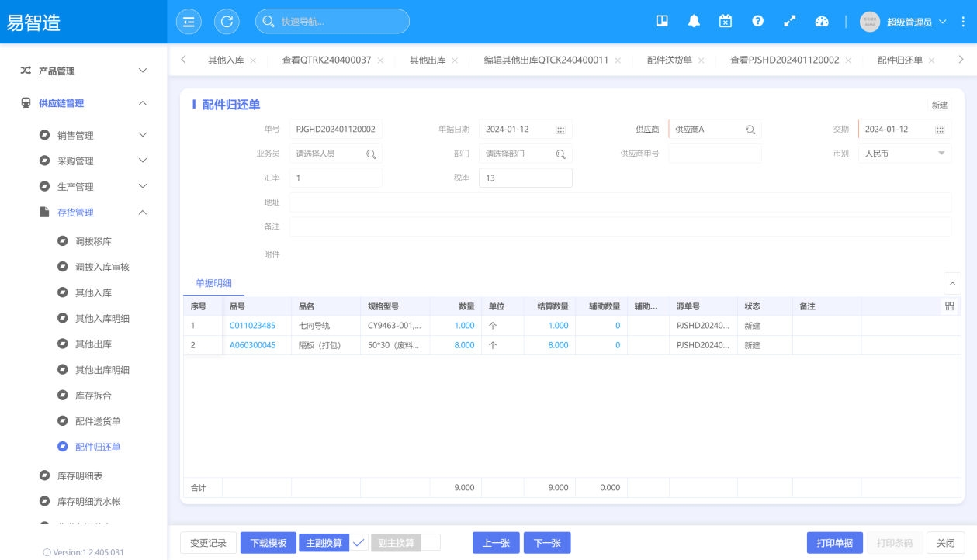977x560 pixels.
Task: Toggle fullscreen using the expand arrows icon
Action: click(x=789, y=22)
